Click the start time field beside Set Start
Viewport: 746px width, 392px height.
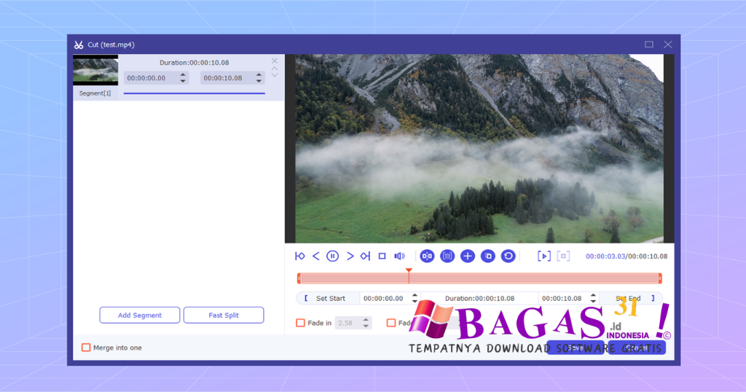385,298
